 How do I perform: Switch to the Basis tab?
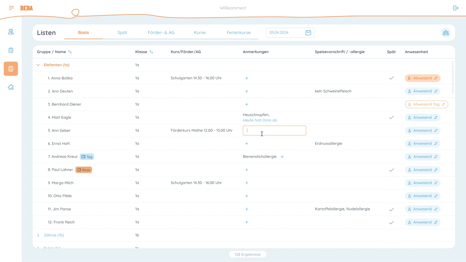84,33
